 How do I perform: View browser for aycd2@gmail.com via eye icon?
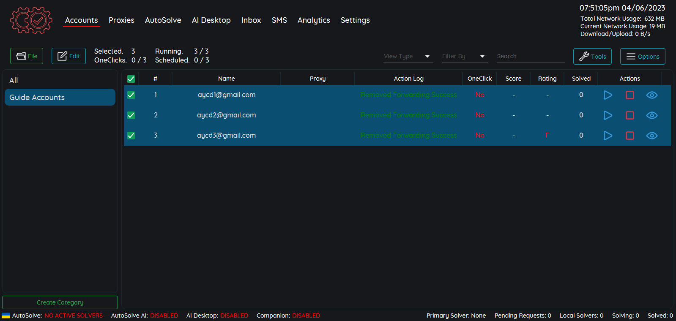click(652, 115)
